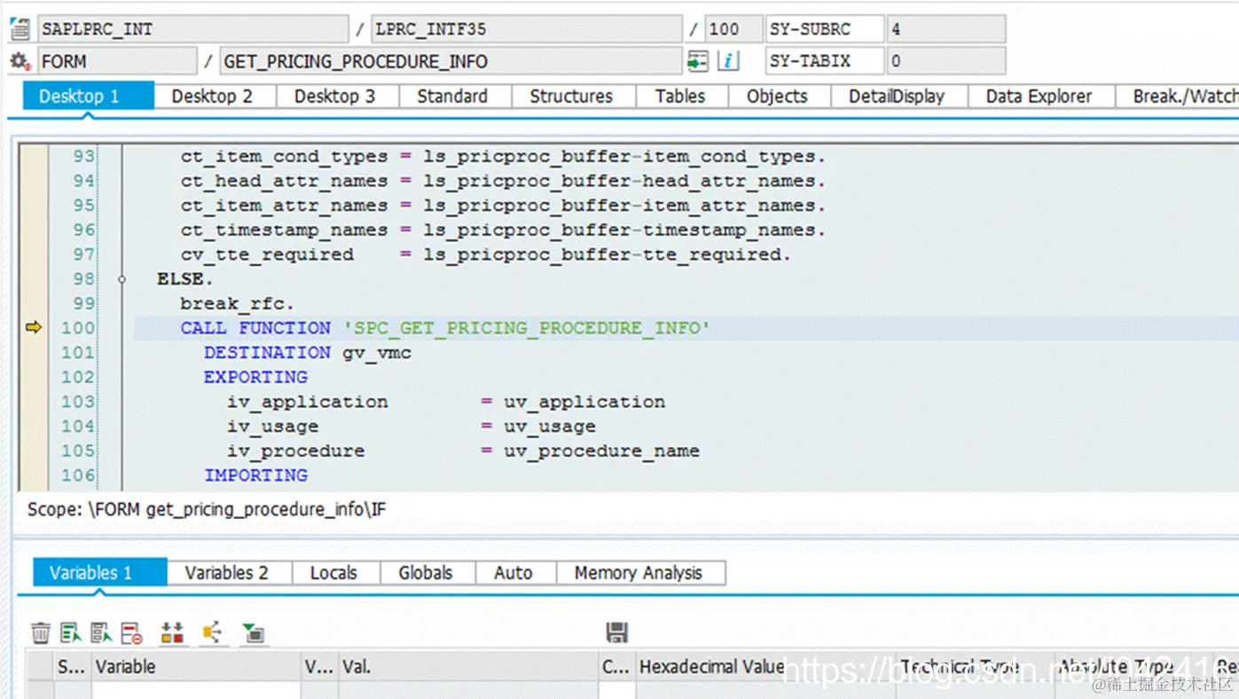The image size is (1239, 699).
Task: Click the ELSE. keyword on line 98
Action: click(x=185, y=279)
